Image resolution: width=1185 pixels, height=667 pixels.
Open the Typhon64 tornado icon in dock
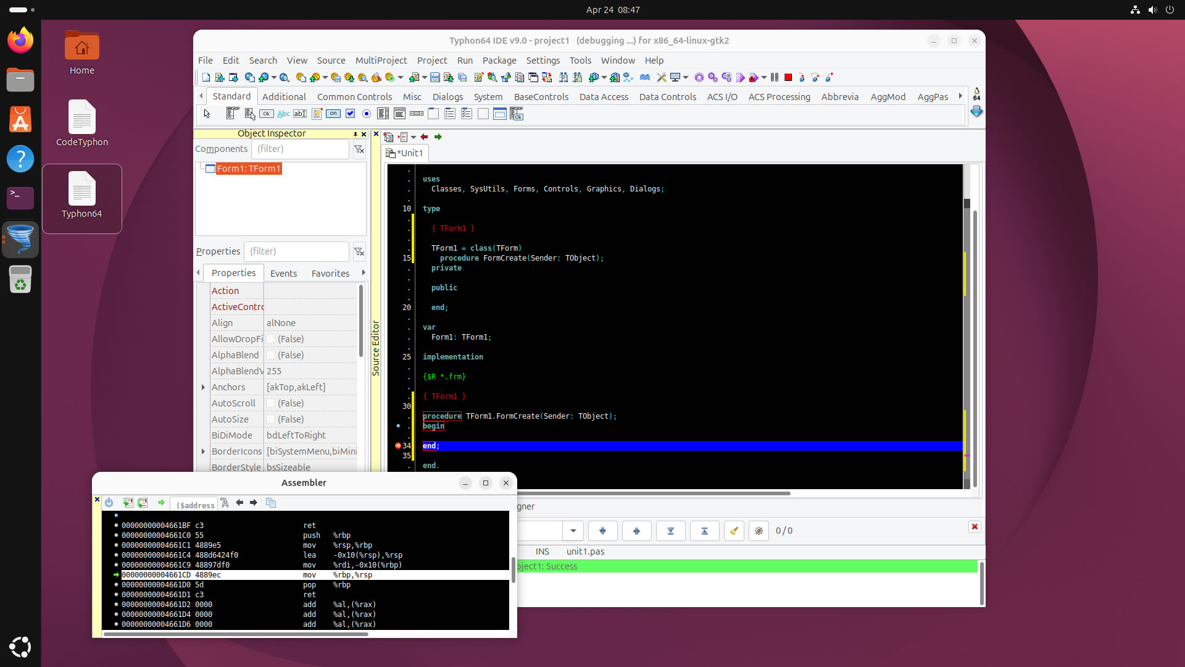coord(20,240)
